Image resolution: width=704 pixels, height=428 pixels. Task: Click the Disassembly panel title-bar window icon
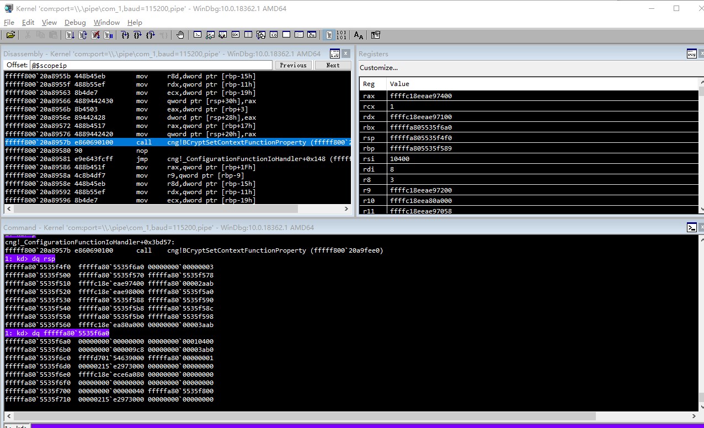(x=335, y=54)
